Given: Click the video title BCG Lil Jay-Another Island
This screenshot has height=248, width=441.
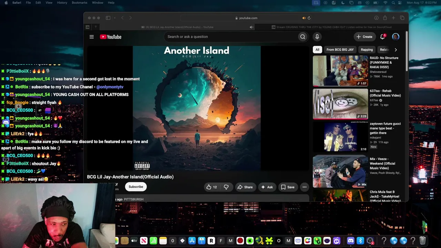Looking at the screenshot, I should [130, 177].
